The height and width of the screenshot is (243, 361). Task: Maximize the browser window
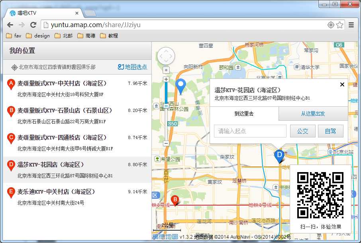point(335,4)
